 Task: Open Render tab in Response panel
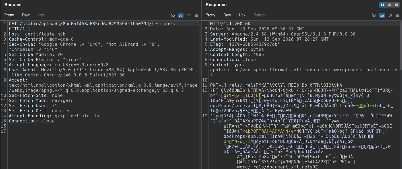coord(259,15)
